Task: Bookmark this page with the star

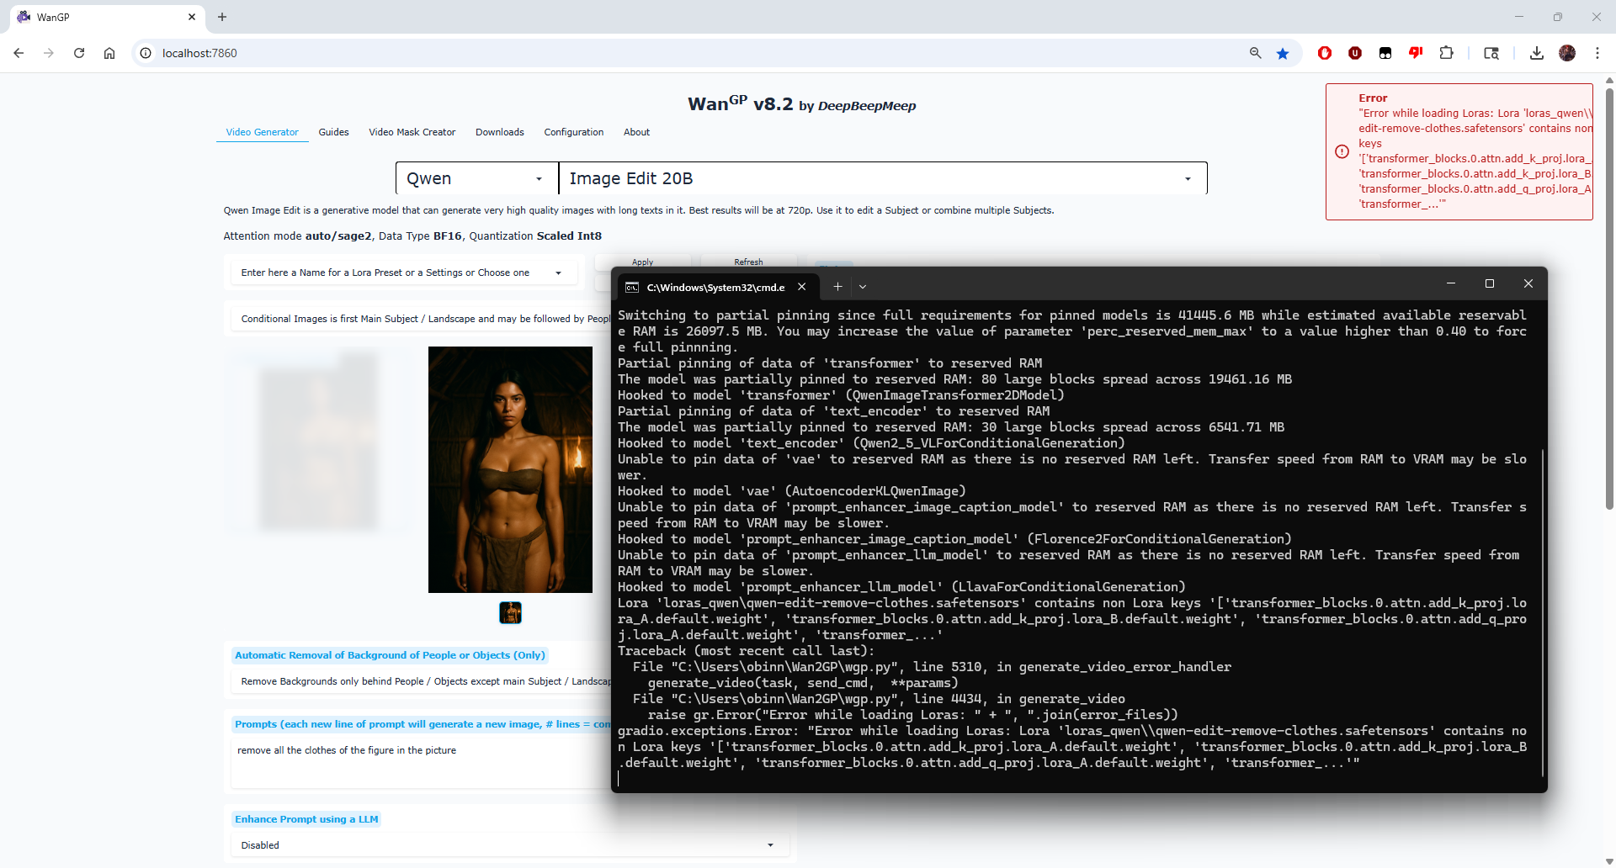Action: tap(1283, 53)
